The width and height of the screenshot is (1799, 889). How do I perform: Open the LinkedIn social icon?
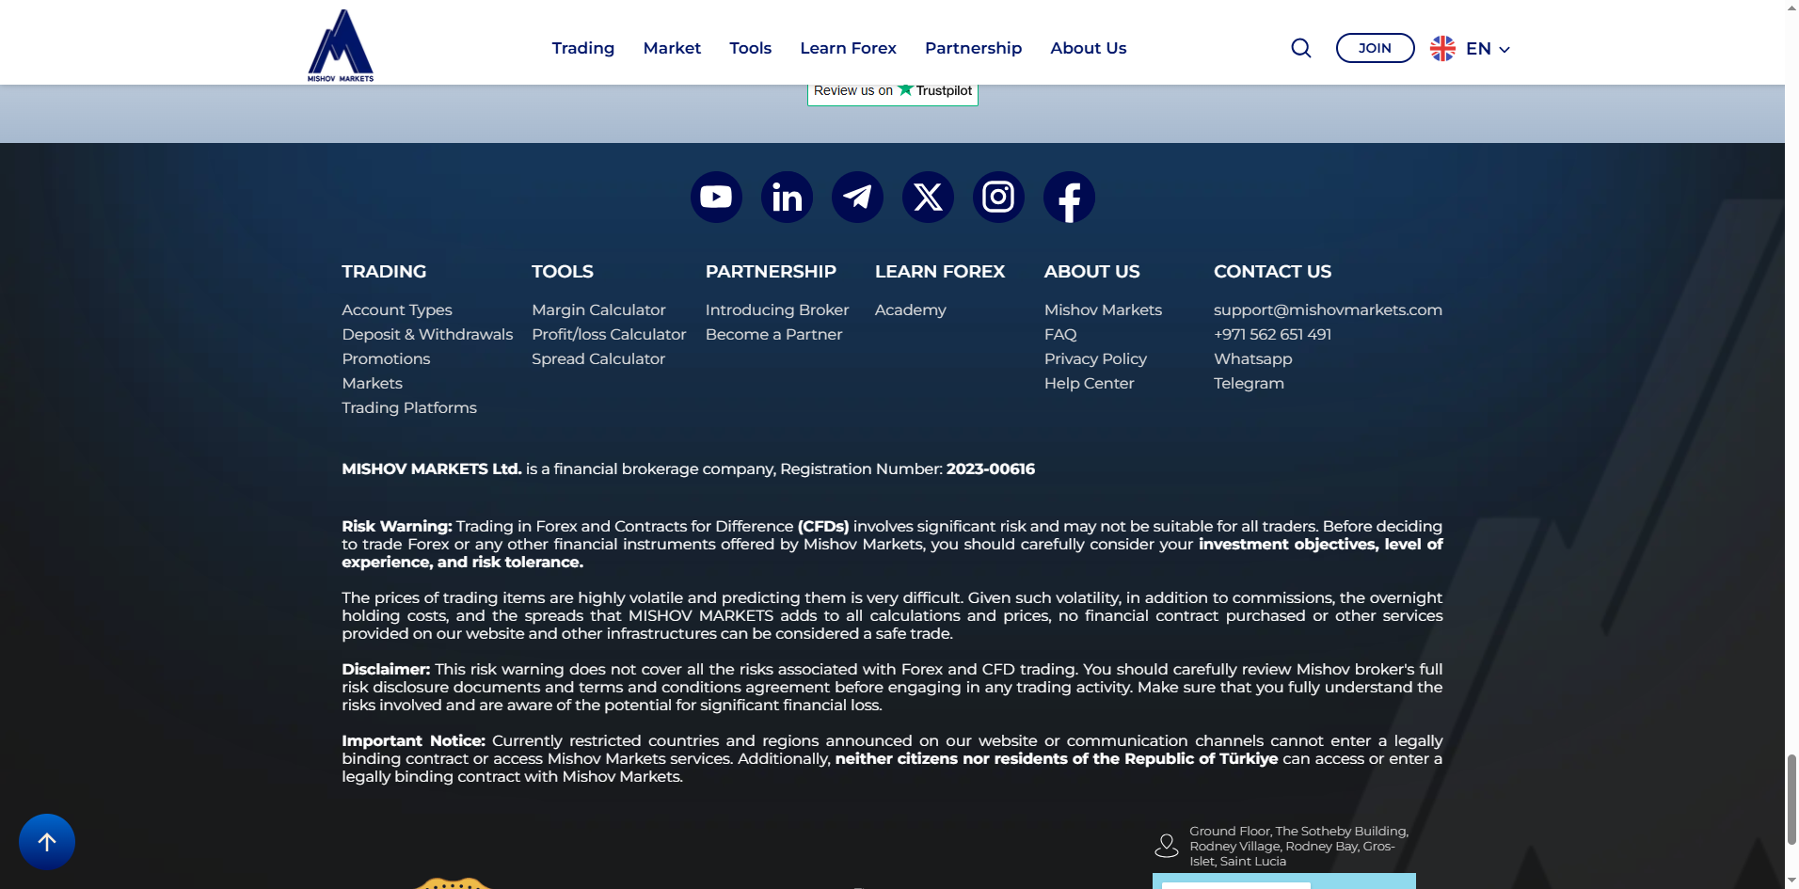click(787, 198)
